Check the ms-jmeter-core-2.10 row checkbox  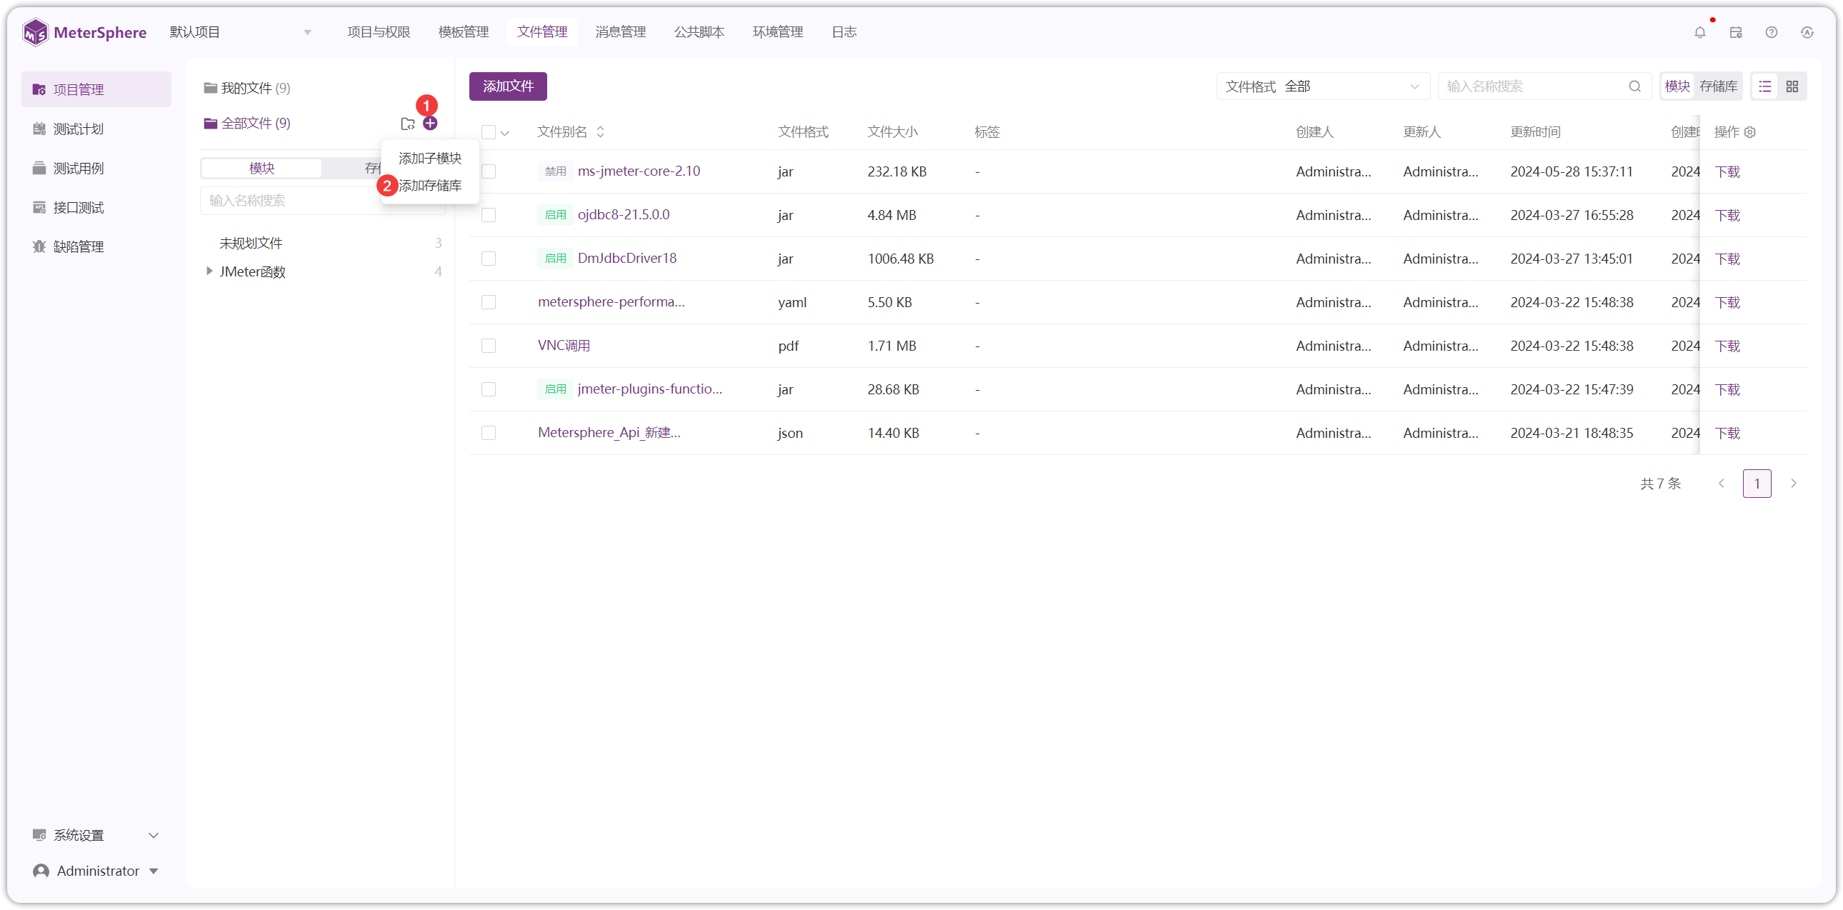pos(489,171)
